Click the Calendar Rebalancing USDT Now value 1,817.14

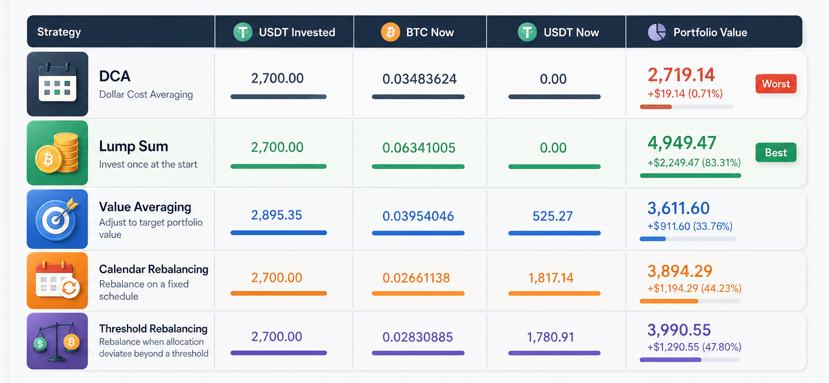point(551,278)
